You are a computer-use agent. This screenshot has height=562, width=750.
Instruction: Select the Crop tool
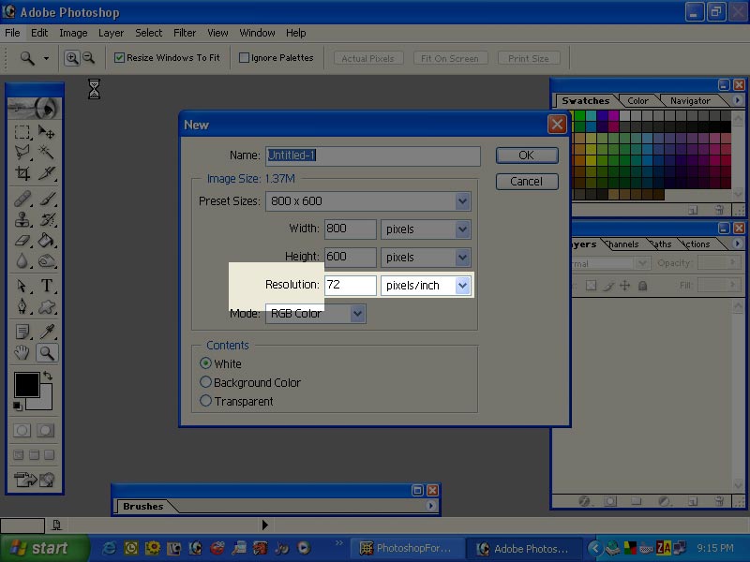tap(22, 173)
